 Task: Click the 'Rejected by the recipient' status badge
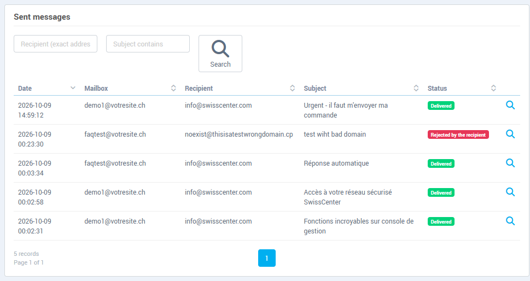(458, 134)
